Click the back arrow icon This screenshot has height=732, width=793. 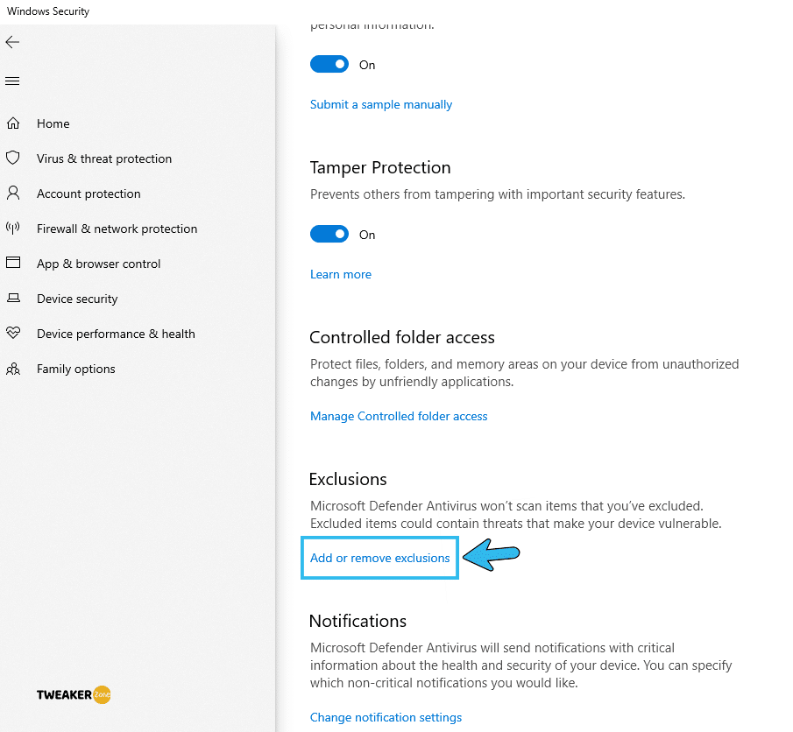(12, 42)
